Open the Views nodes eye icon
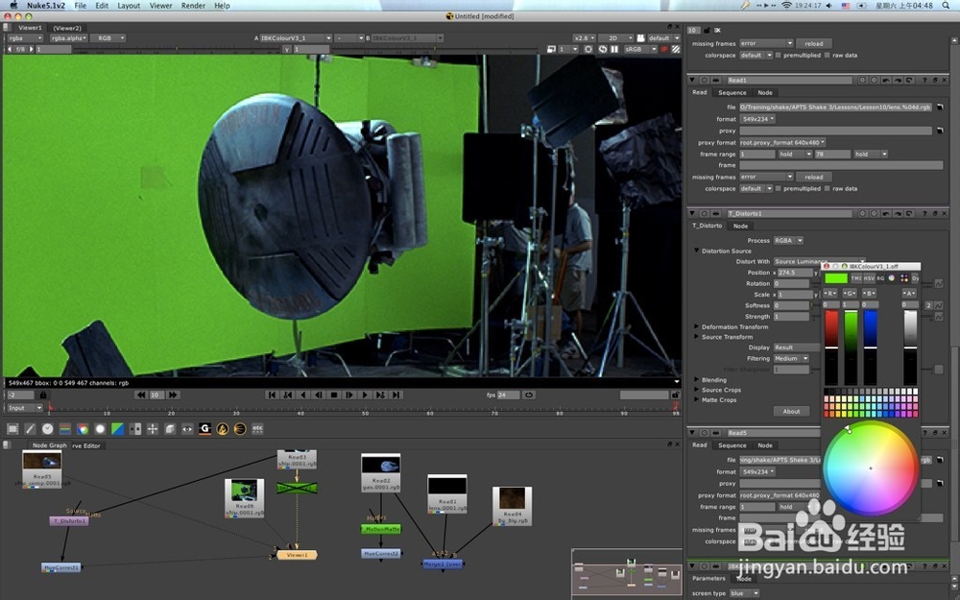This screenshot has height=600, width=960. coord(187,429)
